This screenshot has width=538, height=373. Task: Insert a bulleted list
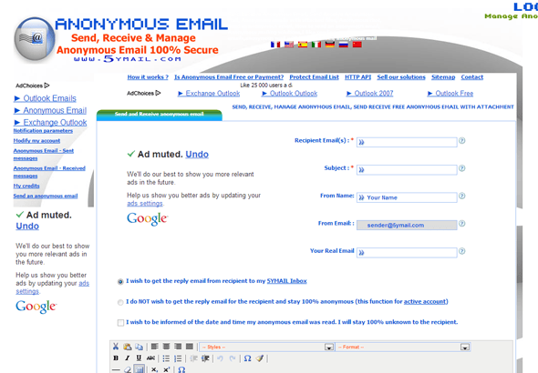(x=166, y=358)
